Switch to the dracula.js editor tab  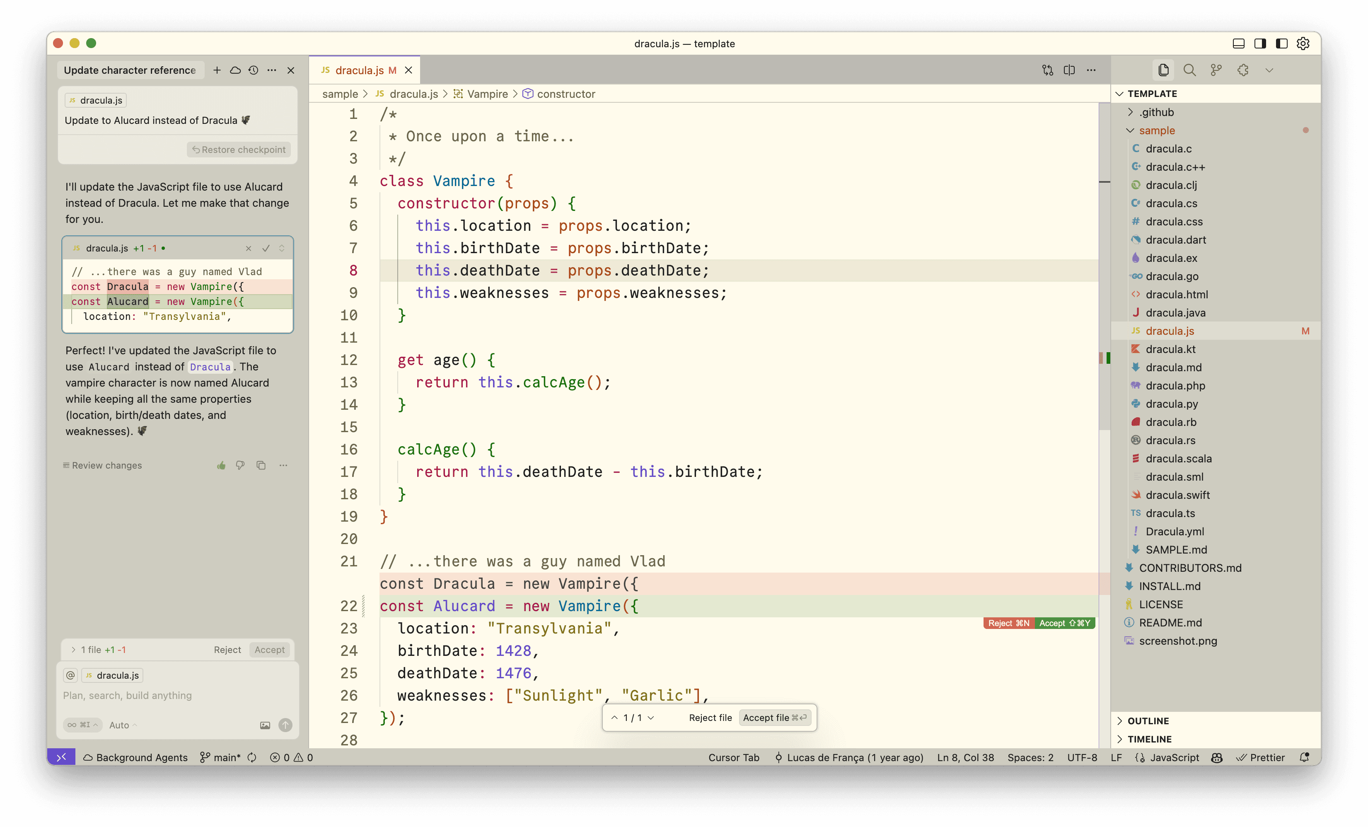tap(361, 70)
